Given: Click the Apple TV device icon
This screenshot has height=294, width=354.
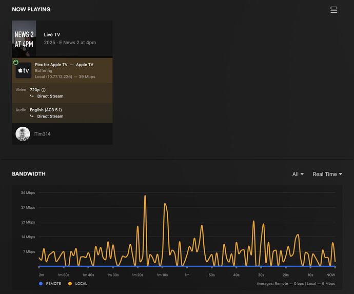Looking at the screenshot, I should pyautogui.click(x=24, y=71).
